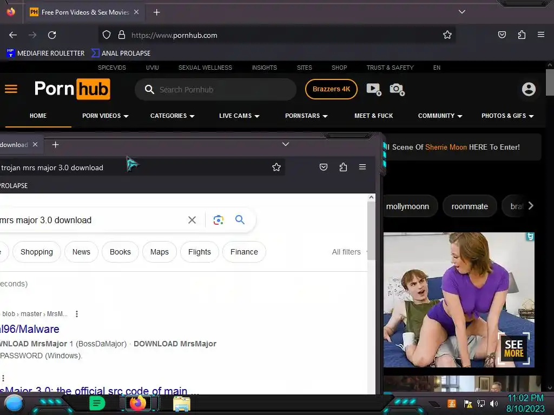Click the SITES top bar item
554x415 pixels.
coord(304,68)
